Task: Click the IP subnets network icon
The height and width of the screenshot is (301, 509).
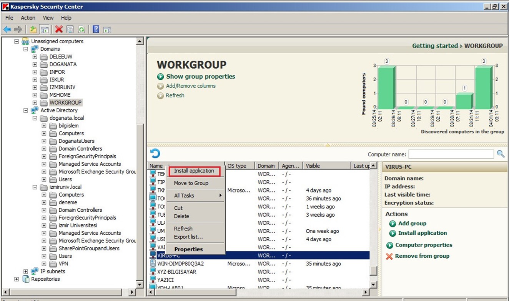Action: (x=35, y=271)
